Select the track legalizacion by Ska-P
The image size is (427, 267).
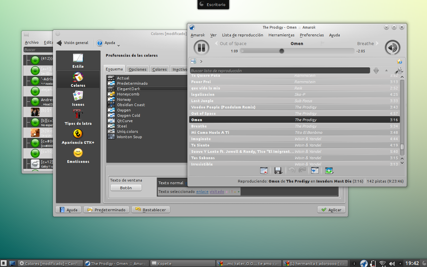294,94
